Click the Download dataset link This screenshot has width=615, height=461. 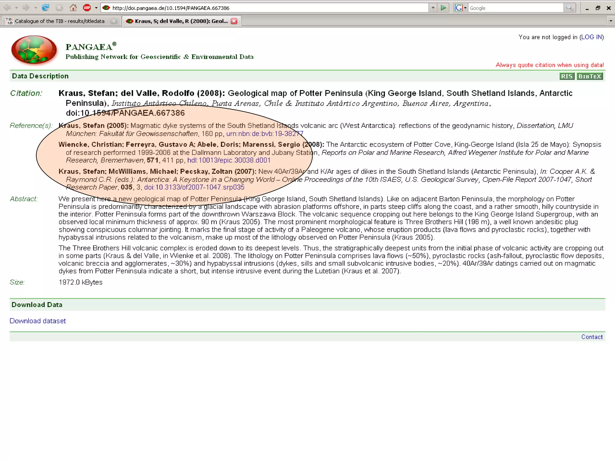point(38,321)
